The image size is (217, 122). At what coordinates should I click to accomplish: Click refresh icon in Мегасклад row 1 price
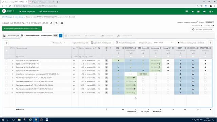(x=159, y=60)
